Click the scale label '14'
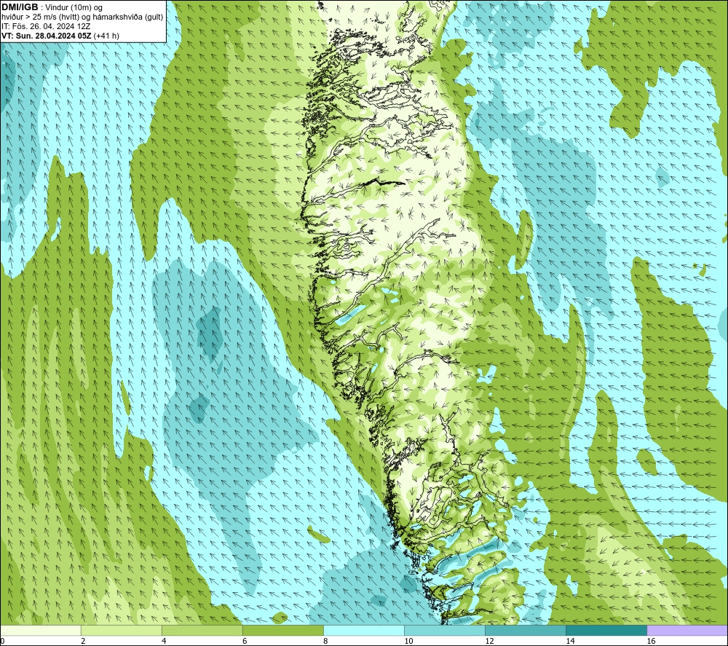The width and height of the screenshot is (728, 646). coord(570,642)
